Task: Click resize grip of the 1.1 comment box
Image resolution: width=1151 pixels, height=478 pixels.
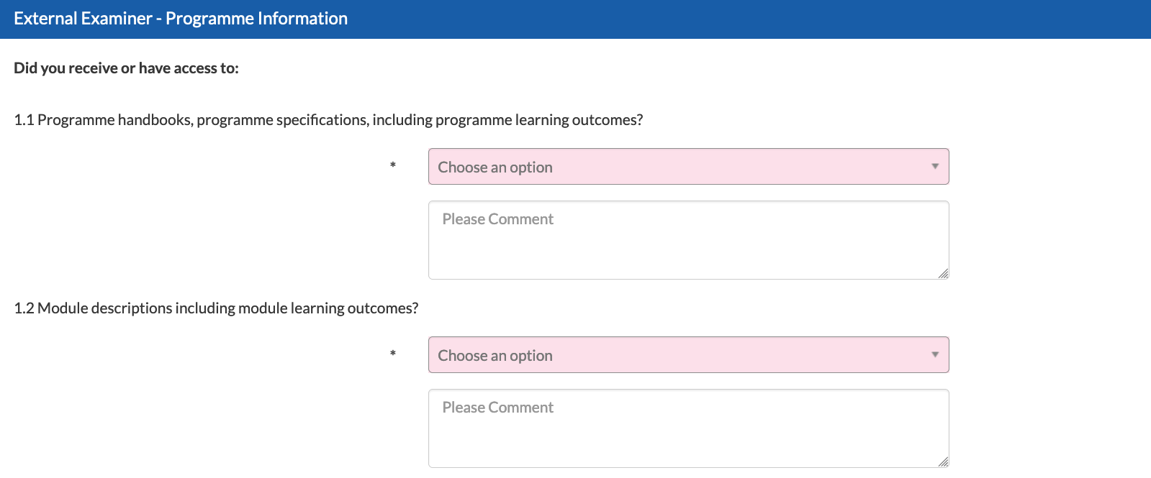Action: point(943,273)
